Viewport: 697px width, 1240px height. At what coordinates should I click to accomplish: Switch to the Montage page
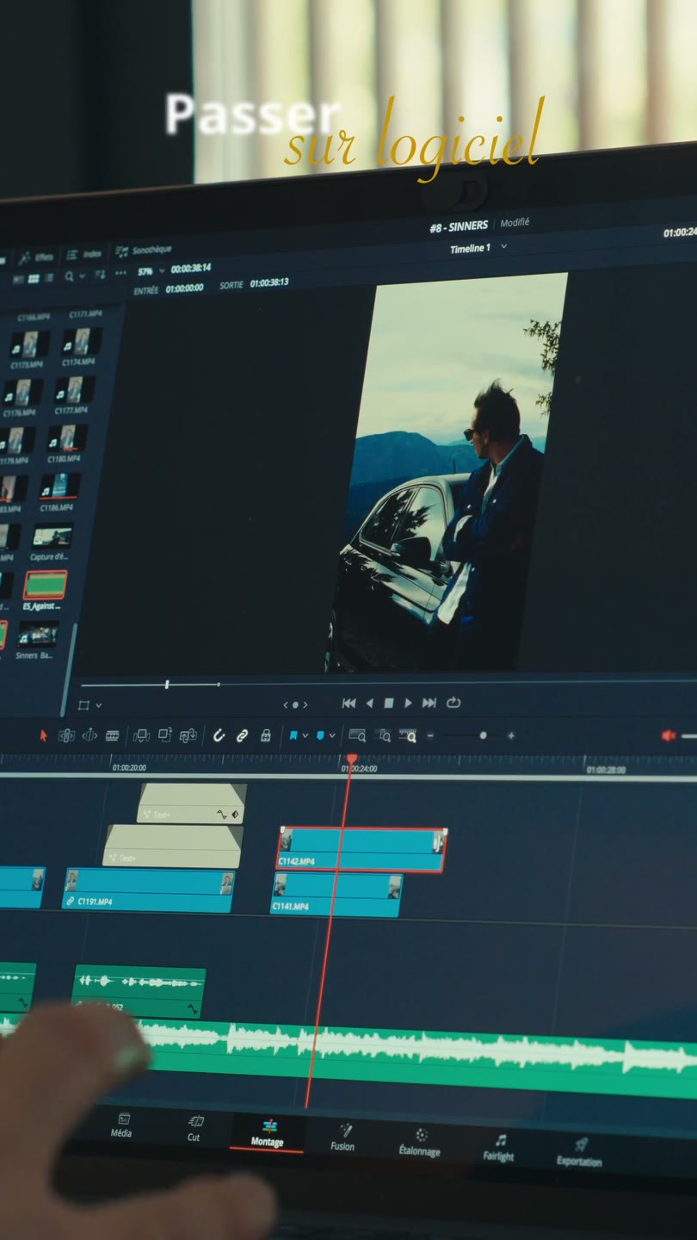point(268,1134)
